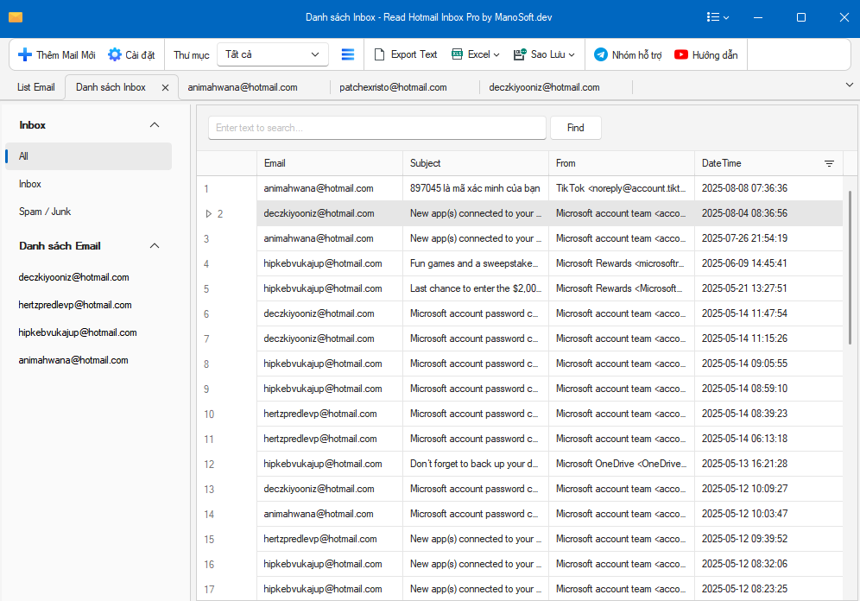Open the Sao Lưu dropdown arrow
The width and height of the screenshot is (860, 601).
572,55
